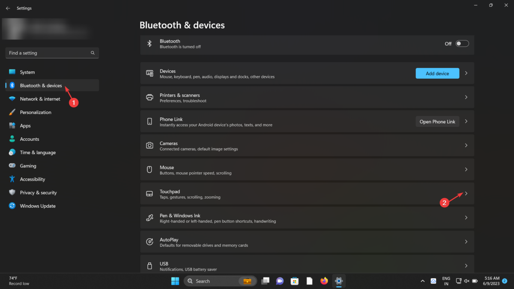The width and height of the screenshot is (514, 289).
Task: Click the Accessibility sidebar icon
Action: pyautogui.click(x=12, y=179)
